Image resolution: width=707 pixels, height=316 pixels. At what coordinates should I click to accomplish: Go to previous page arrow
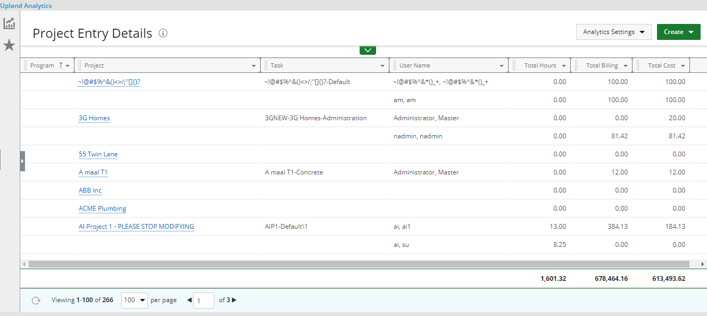click(189, 300)
